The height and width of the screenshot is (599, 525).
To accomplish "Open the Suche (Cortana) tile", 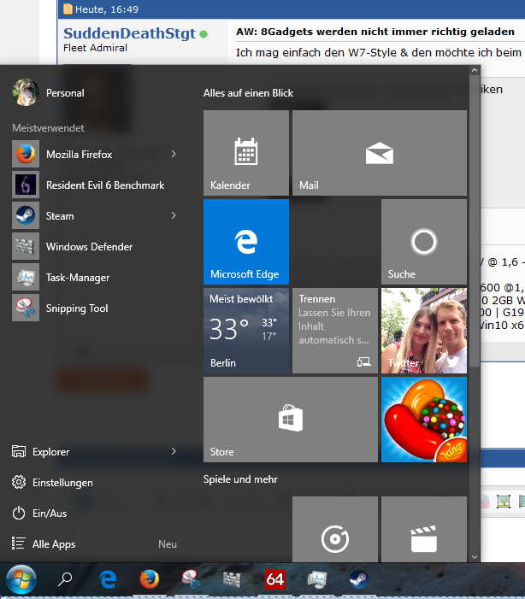I will point(424,242).
